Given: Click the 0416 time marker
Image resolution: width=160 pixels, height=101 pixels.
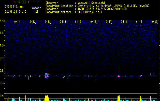Looking at the screenshot, I should pos(93,22).
